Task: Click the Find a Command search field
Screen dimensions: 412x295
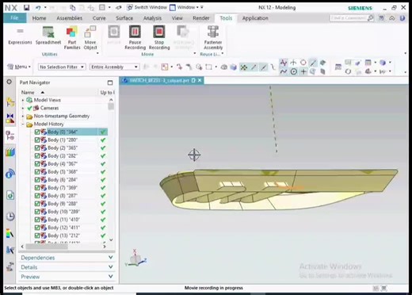Action: coord(349,18)
